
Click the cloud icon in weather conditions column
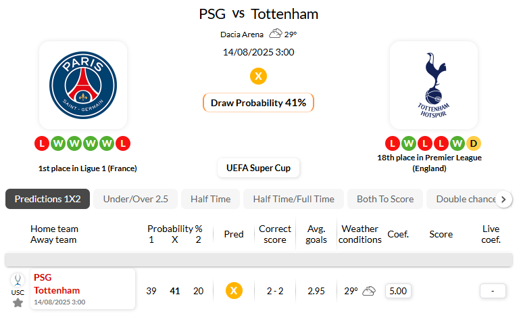pyautogui.click(x=369, y=291)
